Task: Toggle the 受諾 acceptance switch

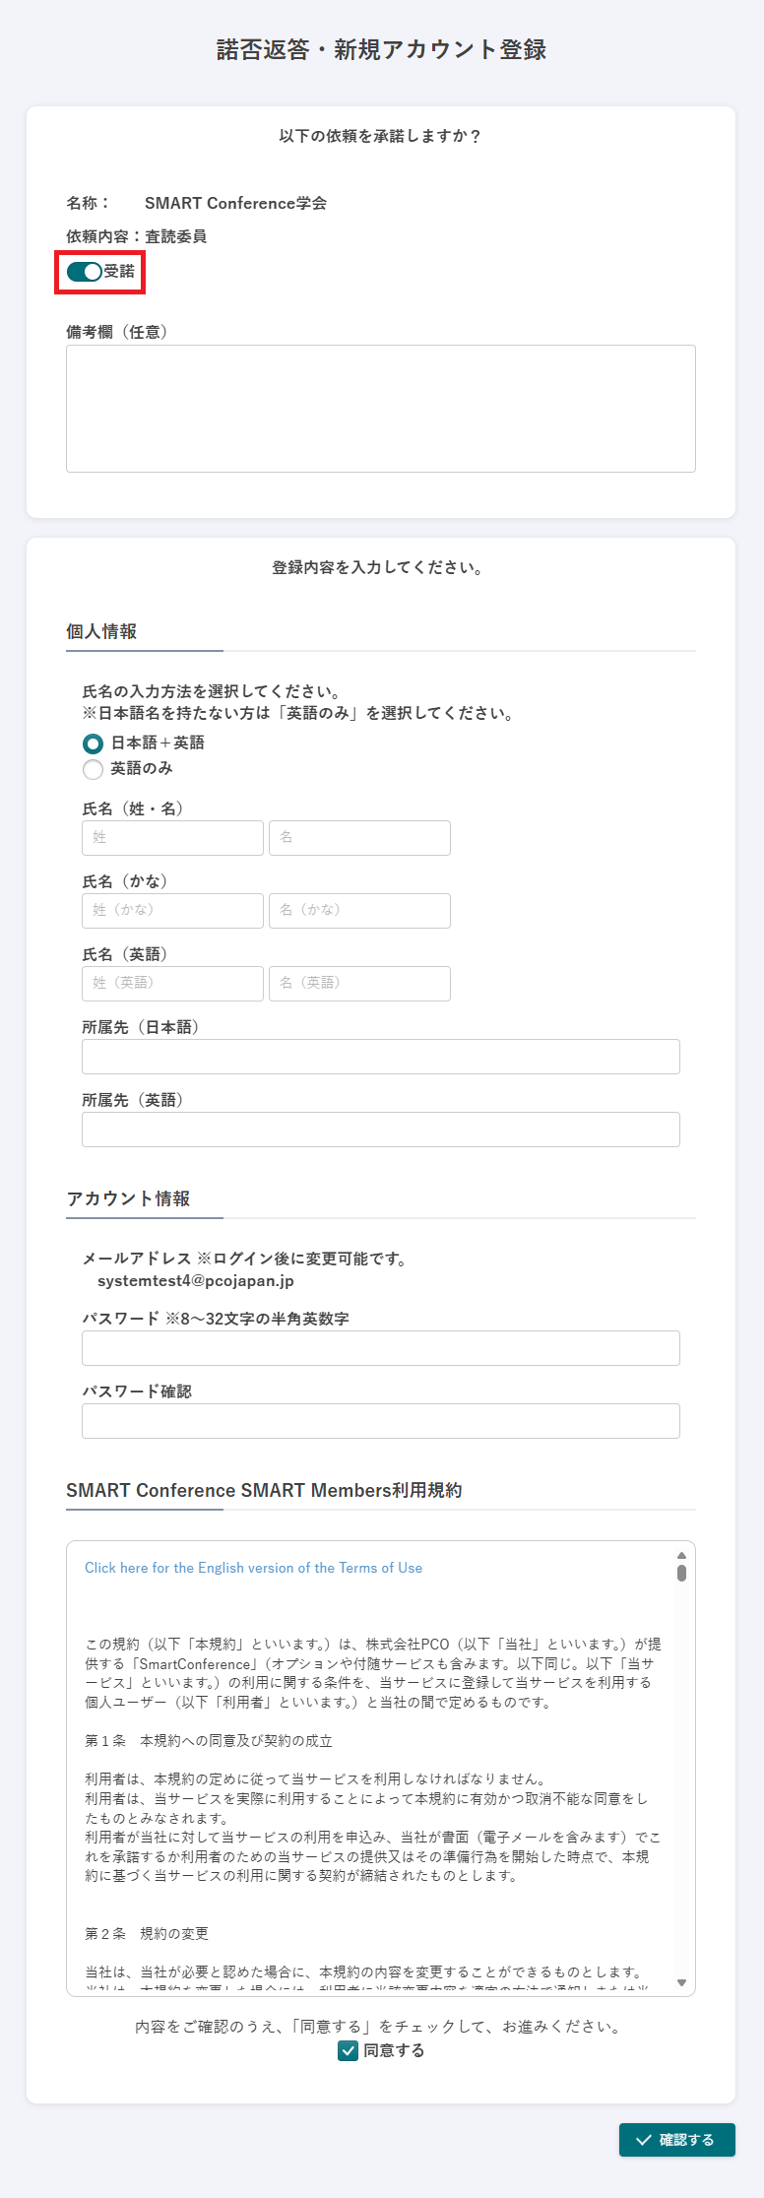Action: point(85,272)
